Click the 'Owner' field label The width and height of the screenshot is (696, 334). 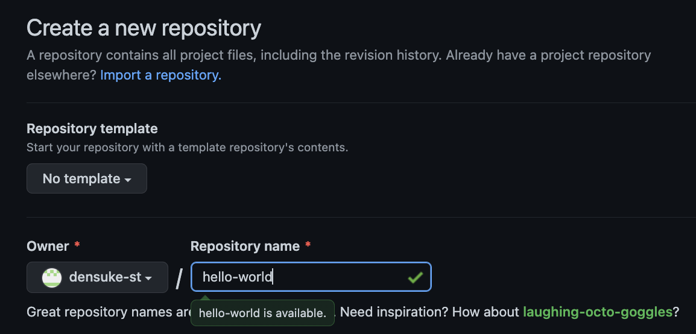[x=48, y=246]
